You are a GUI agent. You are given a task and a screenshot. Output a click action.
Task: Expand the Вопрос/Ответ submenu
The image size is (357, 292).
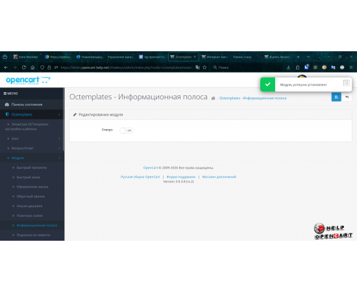coord(32,148)
